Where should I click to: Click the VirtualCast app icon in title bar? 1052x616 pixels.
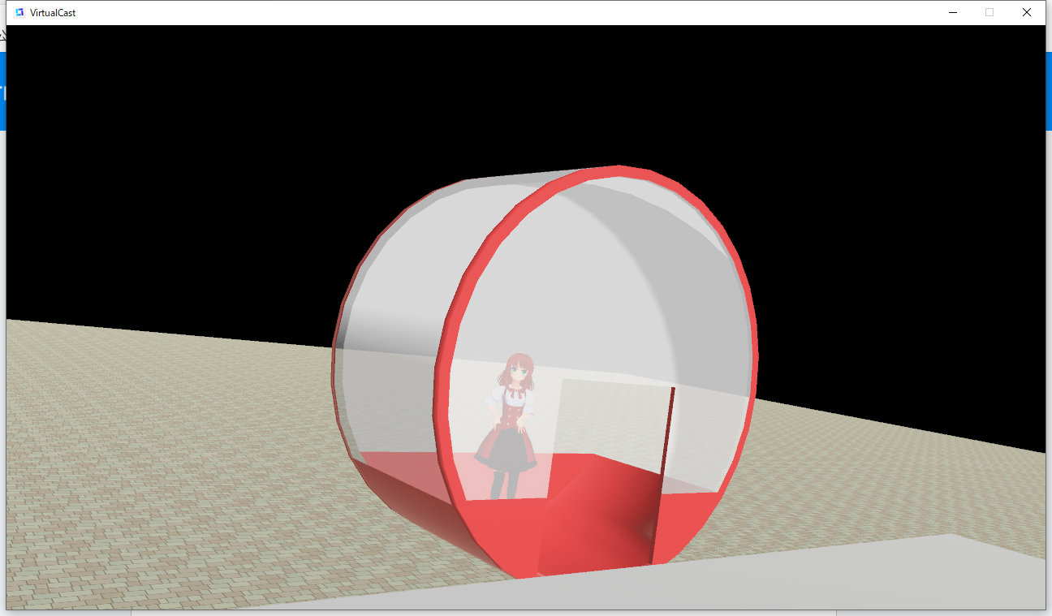pos(19,12)
